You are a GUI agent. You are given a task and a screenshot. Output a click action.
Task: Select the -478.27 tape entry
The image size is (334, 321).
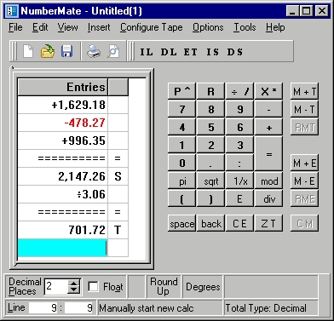tap(63, 123)
